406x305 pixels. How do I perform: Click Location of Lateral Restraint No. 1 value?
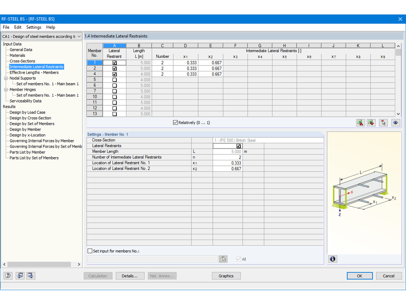tap(228, 163)
